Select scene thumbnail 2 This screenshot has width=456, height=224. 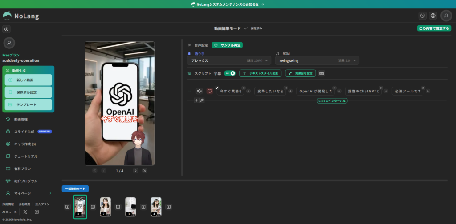105,207
